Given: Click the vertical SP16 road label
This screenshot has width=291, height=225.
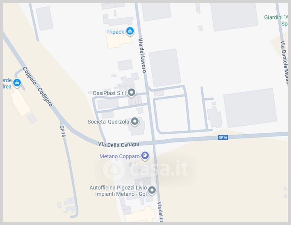Looking at the screenshot, I should 63,132.
